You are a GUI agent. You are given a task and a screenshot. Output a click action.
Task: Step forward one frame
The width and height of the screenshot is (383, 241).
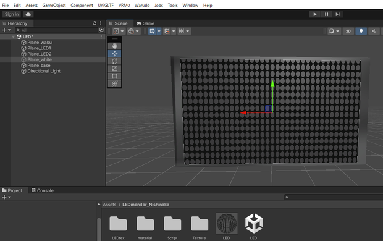coord(337,14)
